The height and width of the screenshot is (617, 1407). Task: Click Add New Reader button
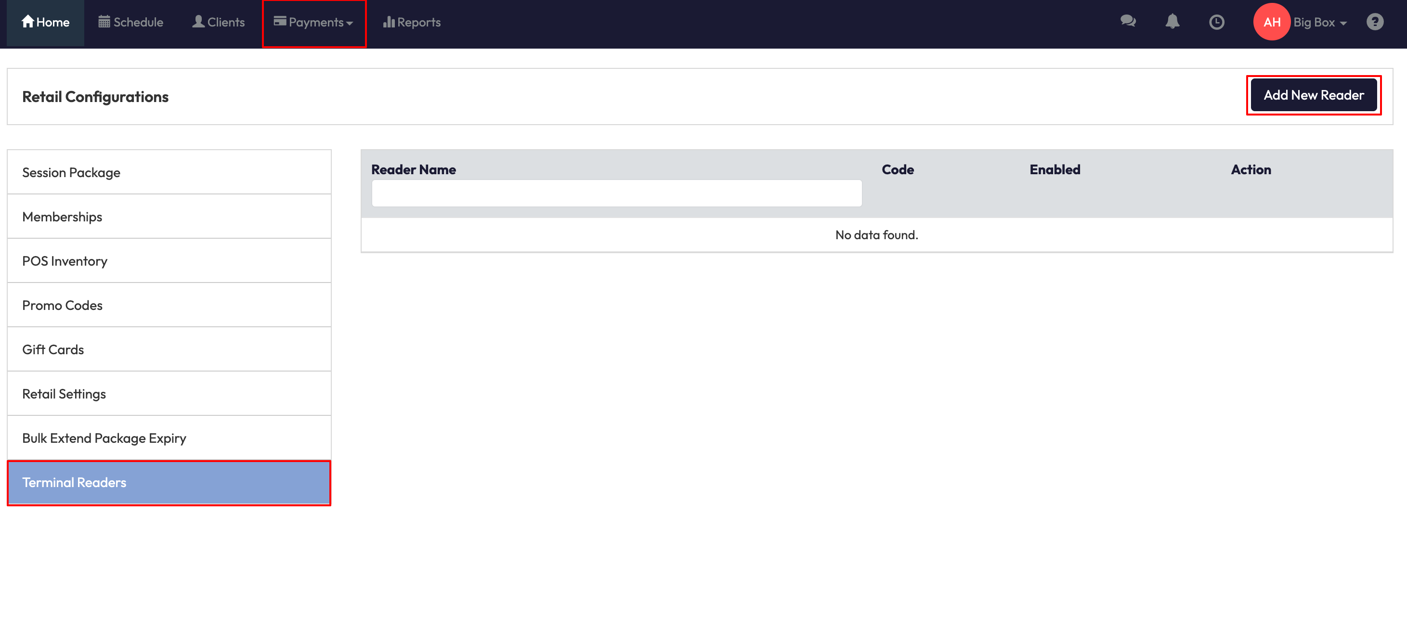tap(1313, 95)
